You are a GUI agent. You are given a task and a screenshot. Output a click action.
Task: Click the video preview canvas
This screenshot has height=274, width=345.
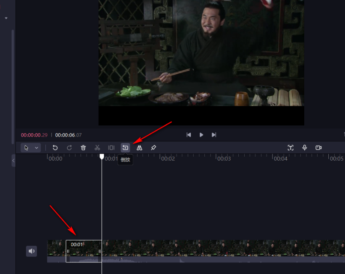tap(201, 63)
